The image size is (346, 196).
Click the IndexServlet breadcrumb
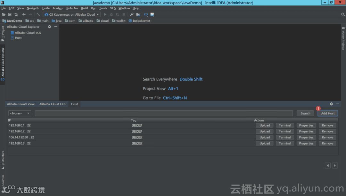pyautogui.click(x=139, y=21)
